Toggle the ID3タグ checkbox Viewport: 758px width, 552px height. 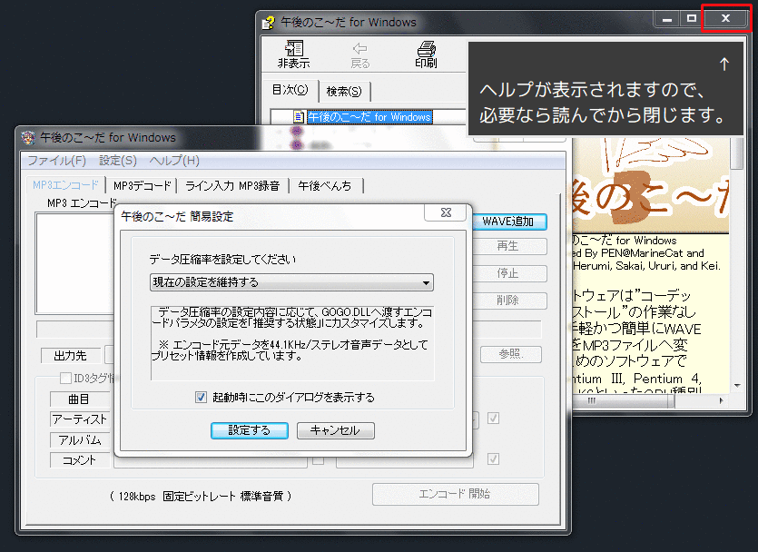pyautogui.click(x=65, y=378)
